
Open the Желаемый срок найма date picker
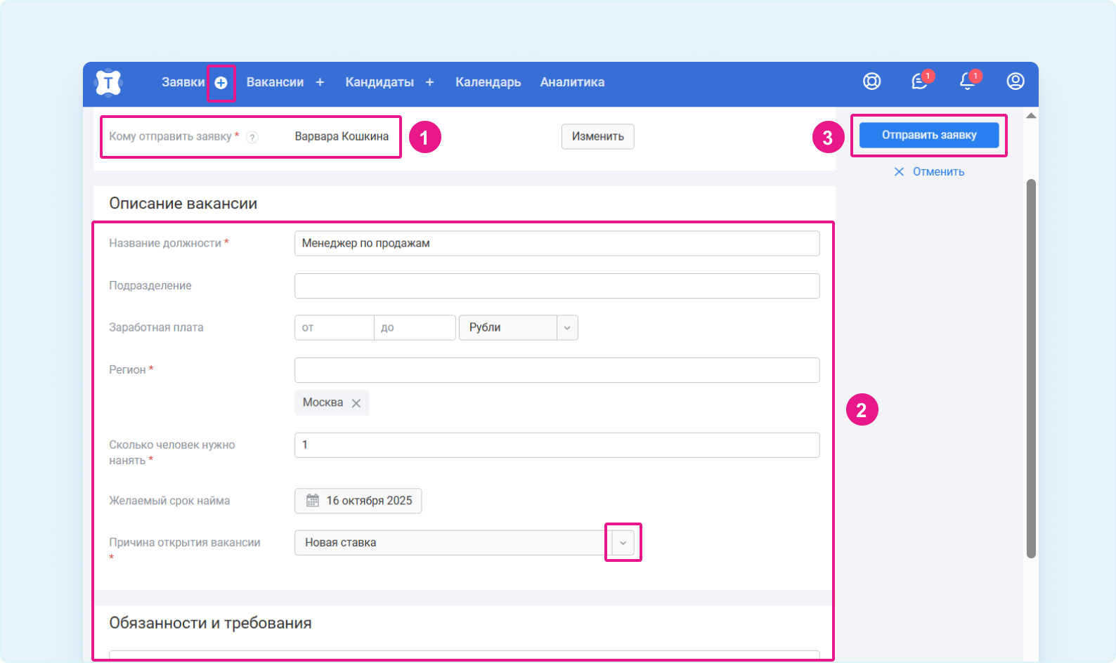pyautogui.click(x=358, y=501)
